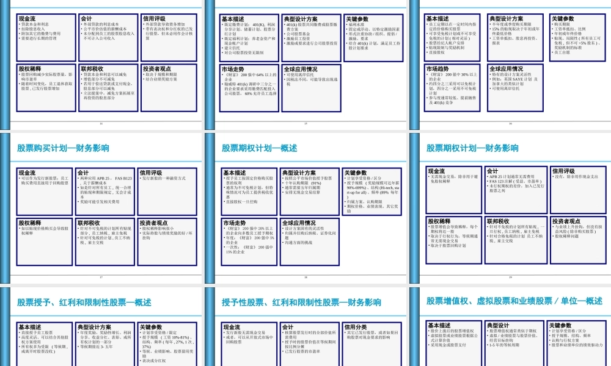The image size is (611, 366).
Task: Click "现金流" box in 股票期权计划—财务影响 slide
Action: click(x=453, y=190)
